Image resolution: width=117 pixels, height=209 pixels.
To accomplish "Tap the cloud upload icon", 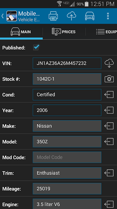I will (71, 16).
